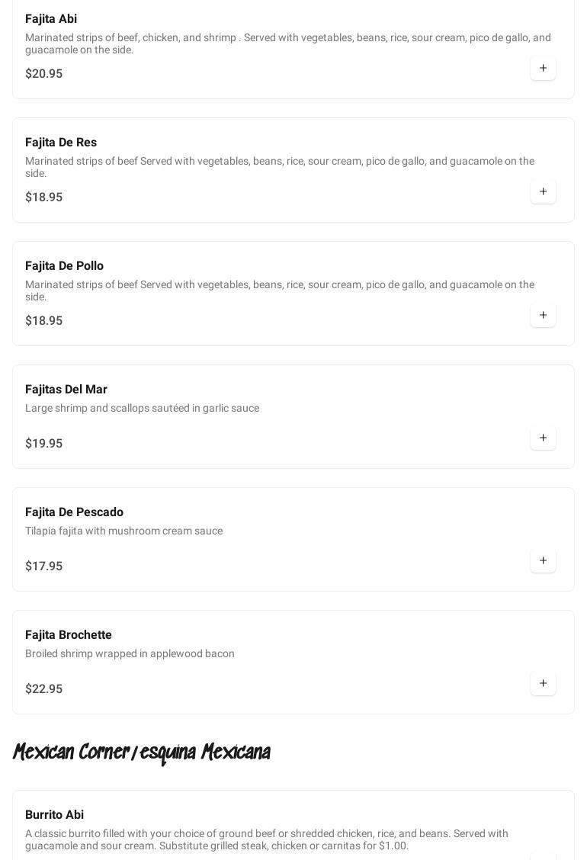Add Fajita De Res with plus icon
587x860 pixels.
coord(543,192)
